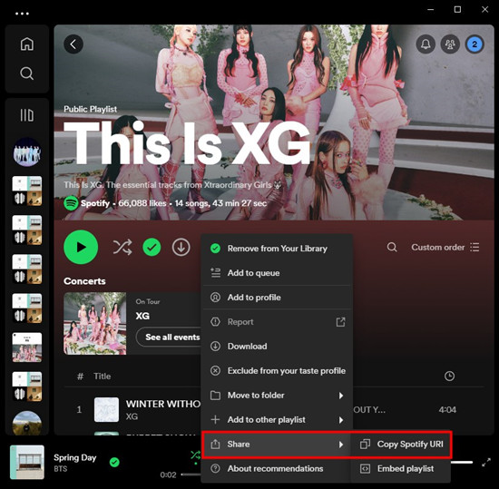Screen dimensions: 499x489
Task: Open the Spotify owner link
Action: click(95, 203)
